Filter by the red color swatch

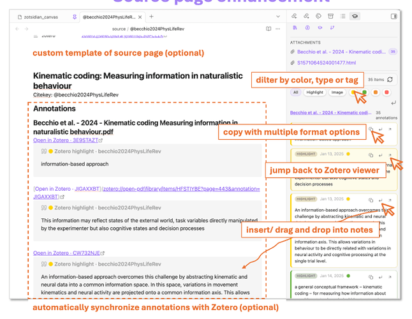(x=386, y=93)
